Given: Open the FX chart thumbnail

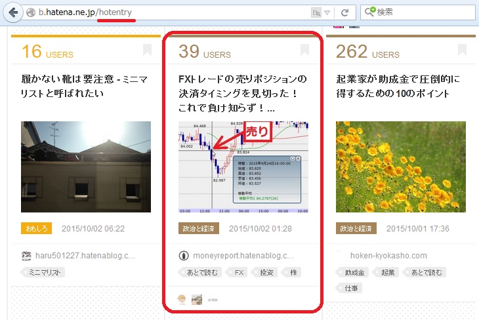Looking at the screenshot, I should [243, 167].
